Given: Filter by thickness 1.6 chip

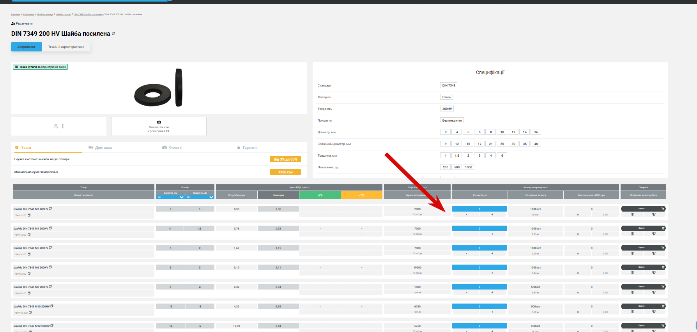Looking at the screenshot, I should click(x=457, y=155).
